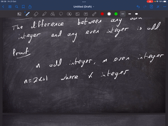Select the Text box tool

click(86, 14)
